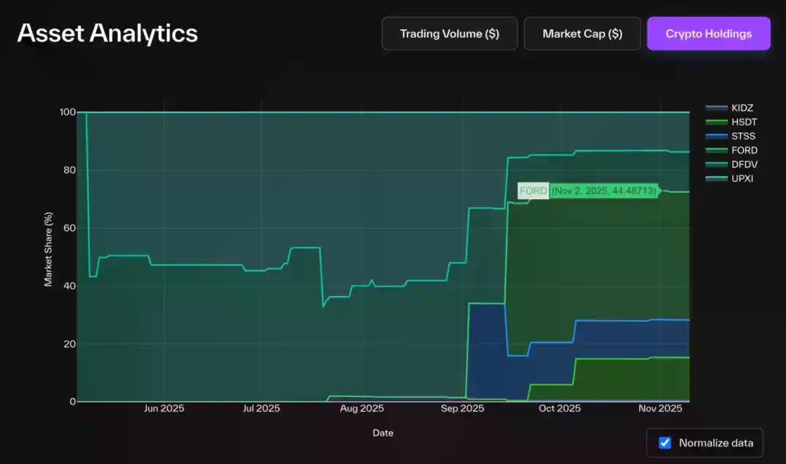Screen dimensions: 786x464
Task: Click the Aug 2025 date axis label
Action: (362, 409)
